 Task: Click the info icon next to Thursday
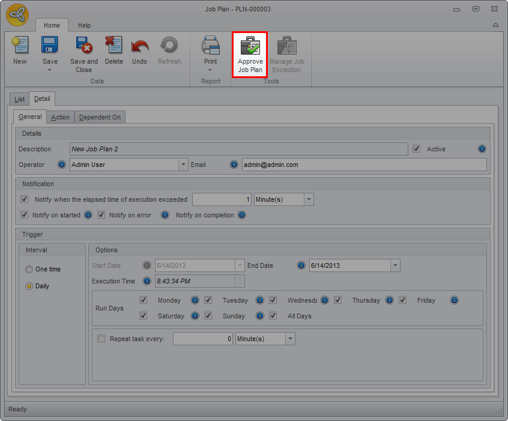tap(390, 300)
